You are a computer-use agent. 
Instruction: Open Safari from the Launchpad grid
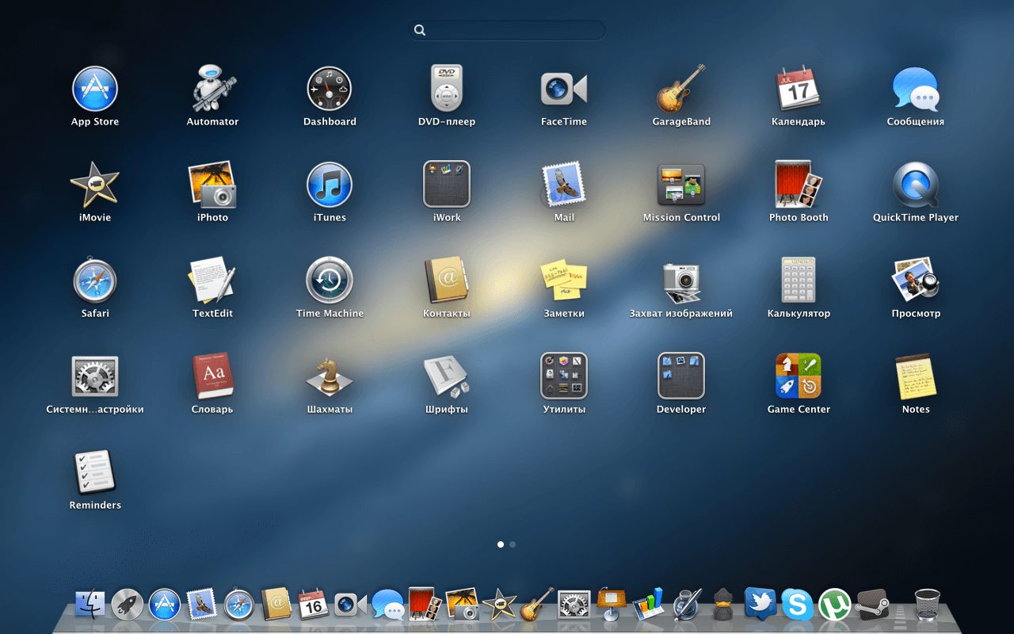(x=95, y=281)
